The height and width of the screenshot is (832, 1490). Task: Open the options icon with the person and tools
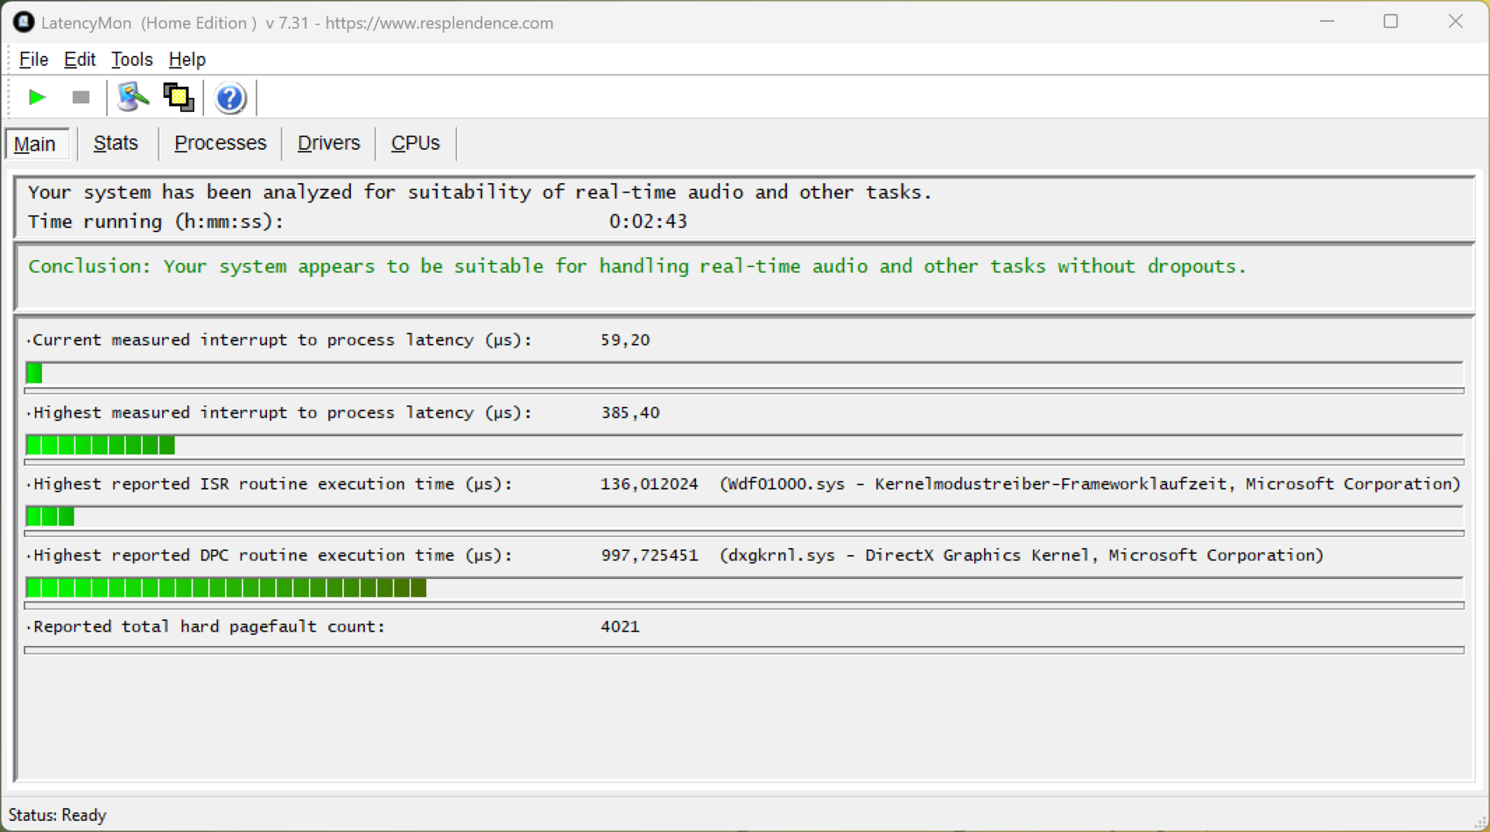point(133,98)
